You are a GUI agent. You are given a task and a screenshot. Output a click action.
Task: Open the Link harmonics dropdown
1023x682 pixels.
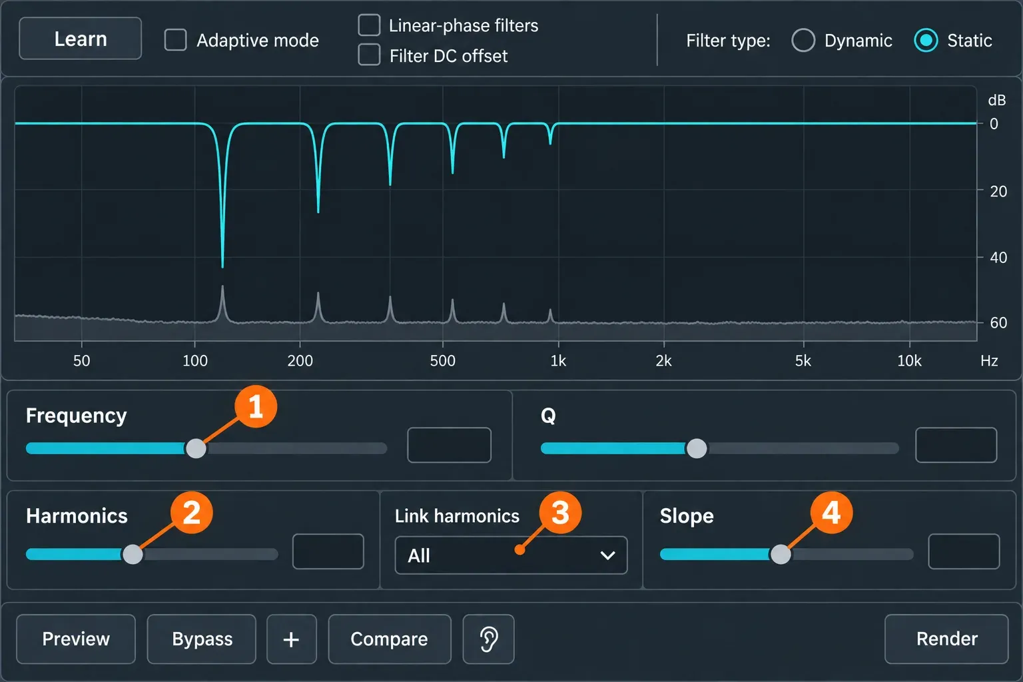pos(511,555)
